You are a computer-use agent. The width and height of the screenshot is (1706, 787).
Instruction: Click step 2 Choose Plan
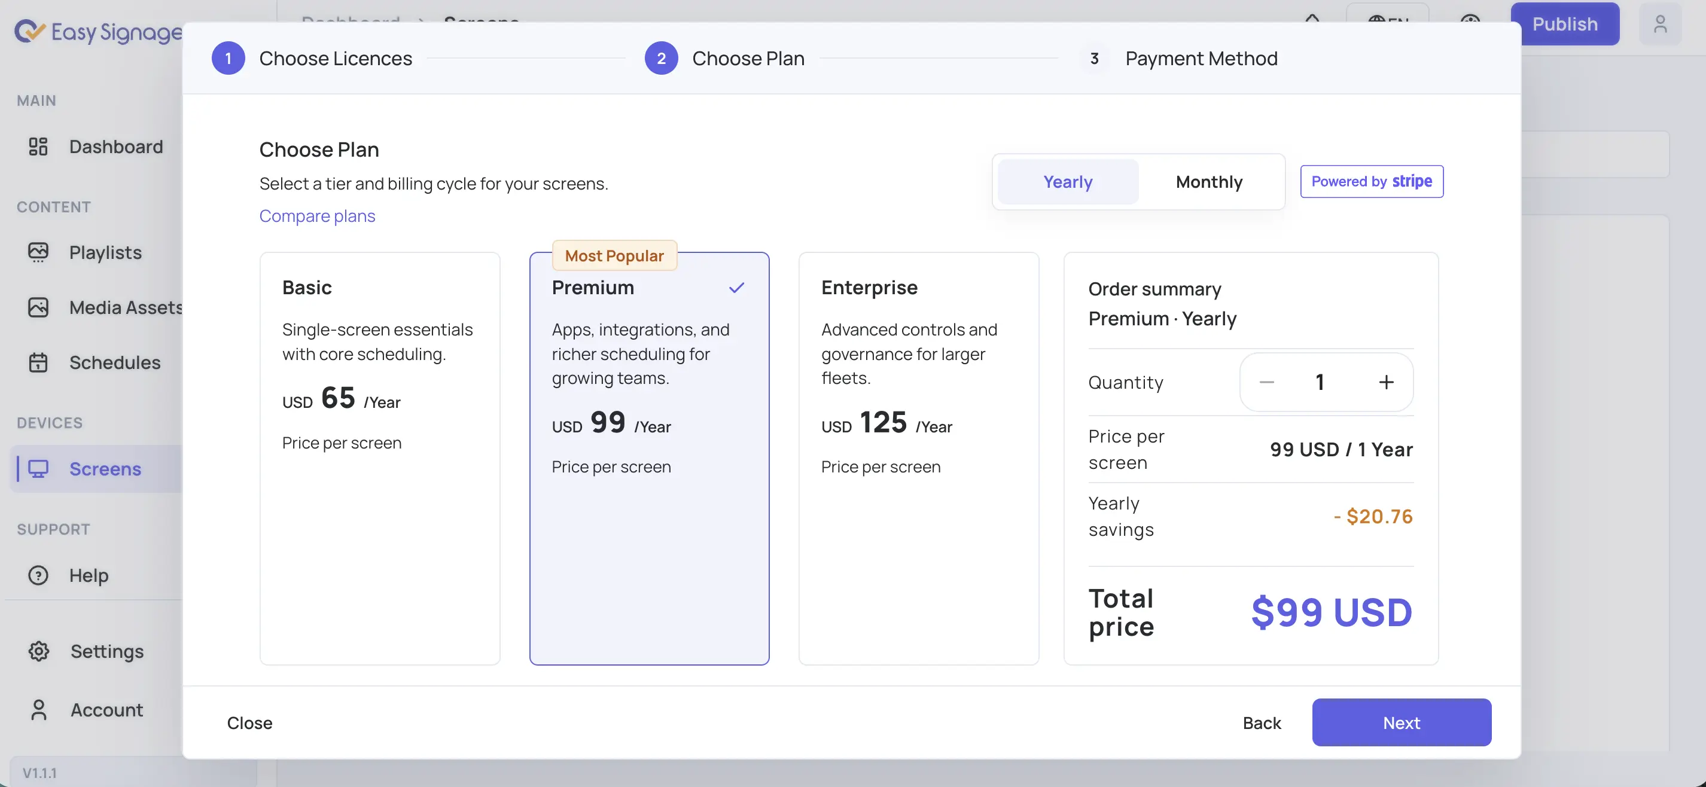coord(724,58)
